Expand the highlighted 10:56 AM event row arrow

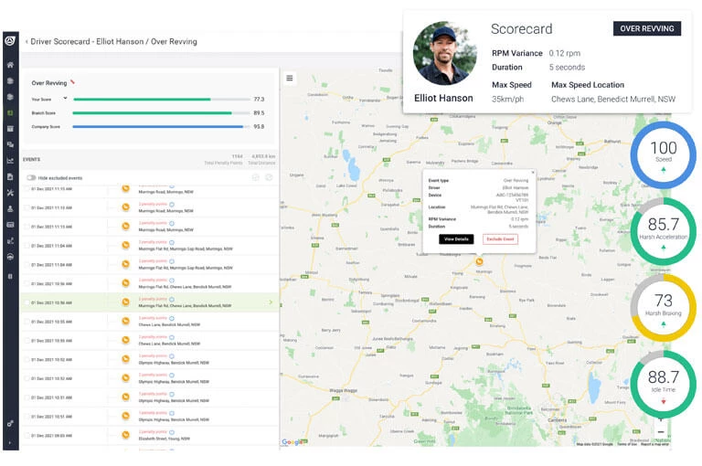pyautogui.click(x=271, y=302)
